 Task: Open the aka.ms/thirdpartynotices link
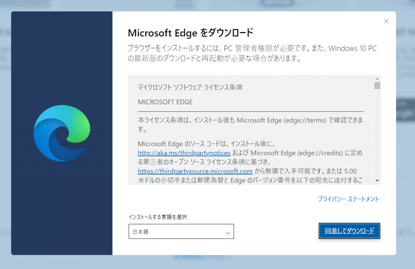[x=184, y=153]
